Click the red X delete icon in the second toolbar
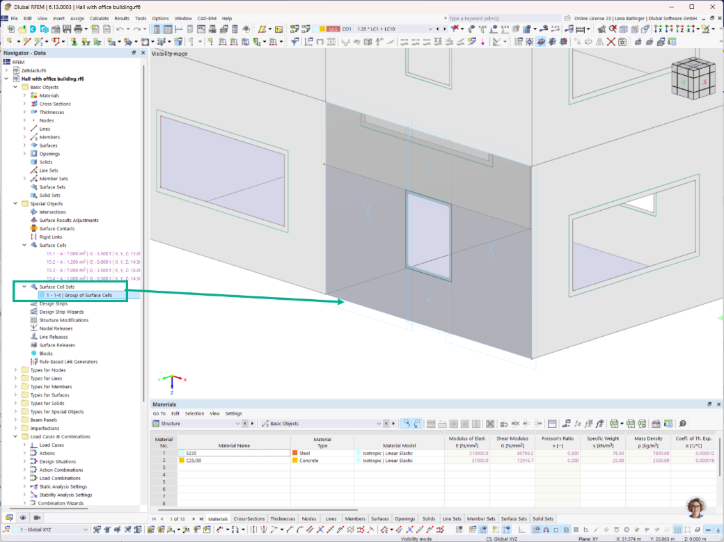 [611, 42]
